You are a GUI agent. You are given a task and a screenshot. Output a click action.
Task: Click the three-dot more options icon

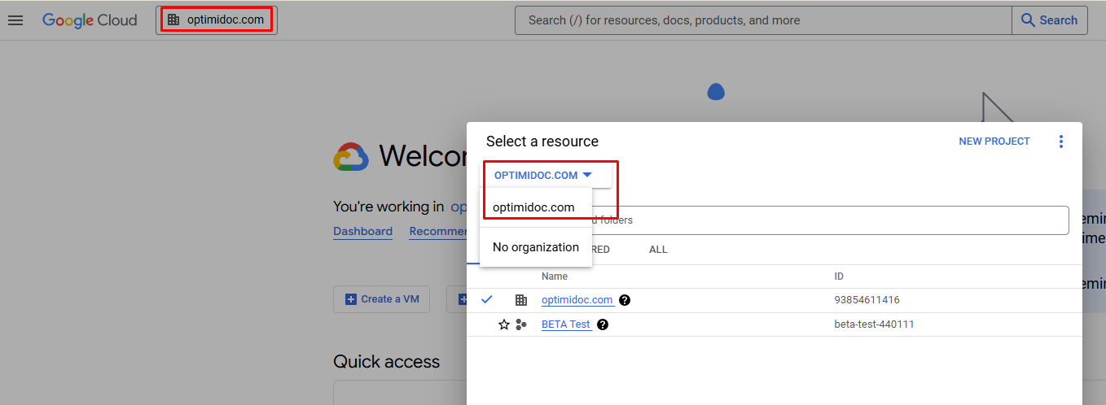1060,142
